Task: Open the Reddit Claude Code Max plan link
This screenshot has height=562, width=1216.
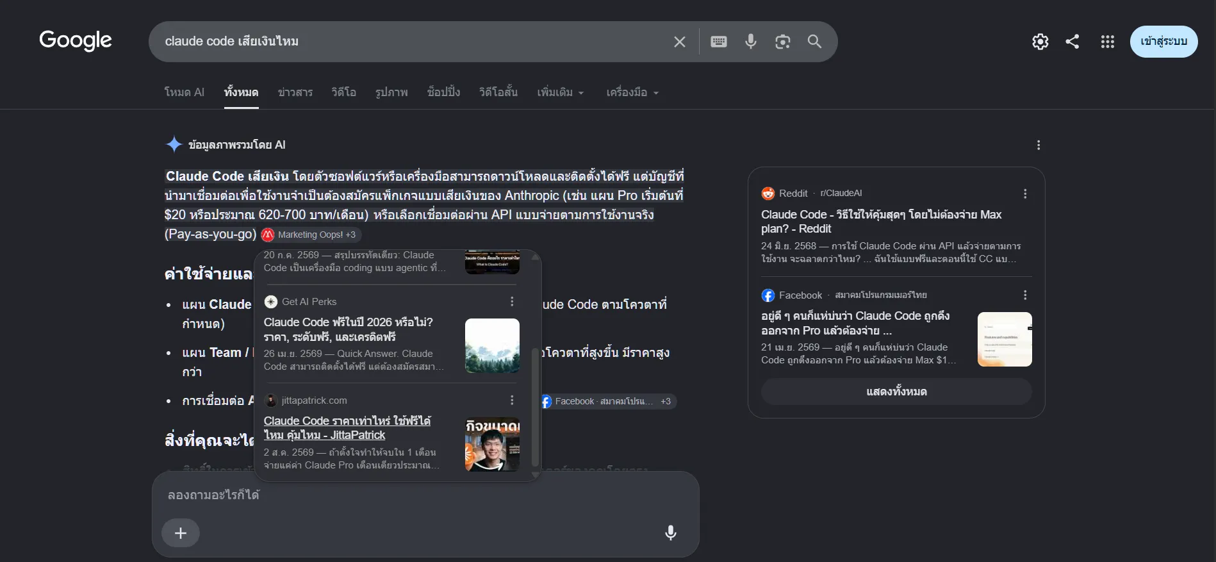Action: (x=882, y=222)
